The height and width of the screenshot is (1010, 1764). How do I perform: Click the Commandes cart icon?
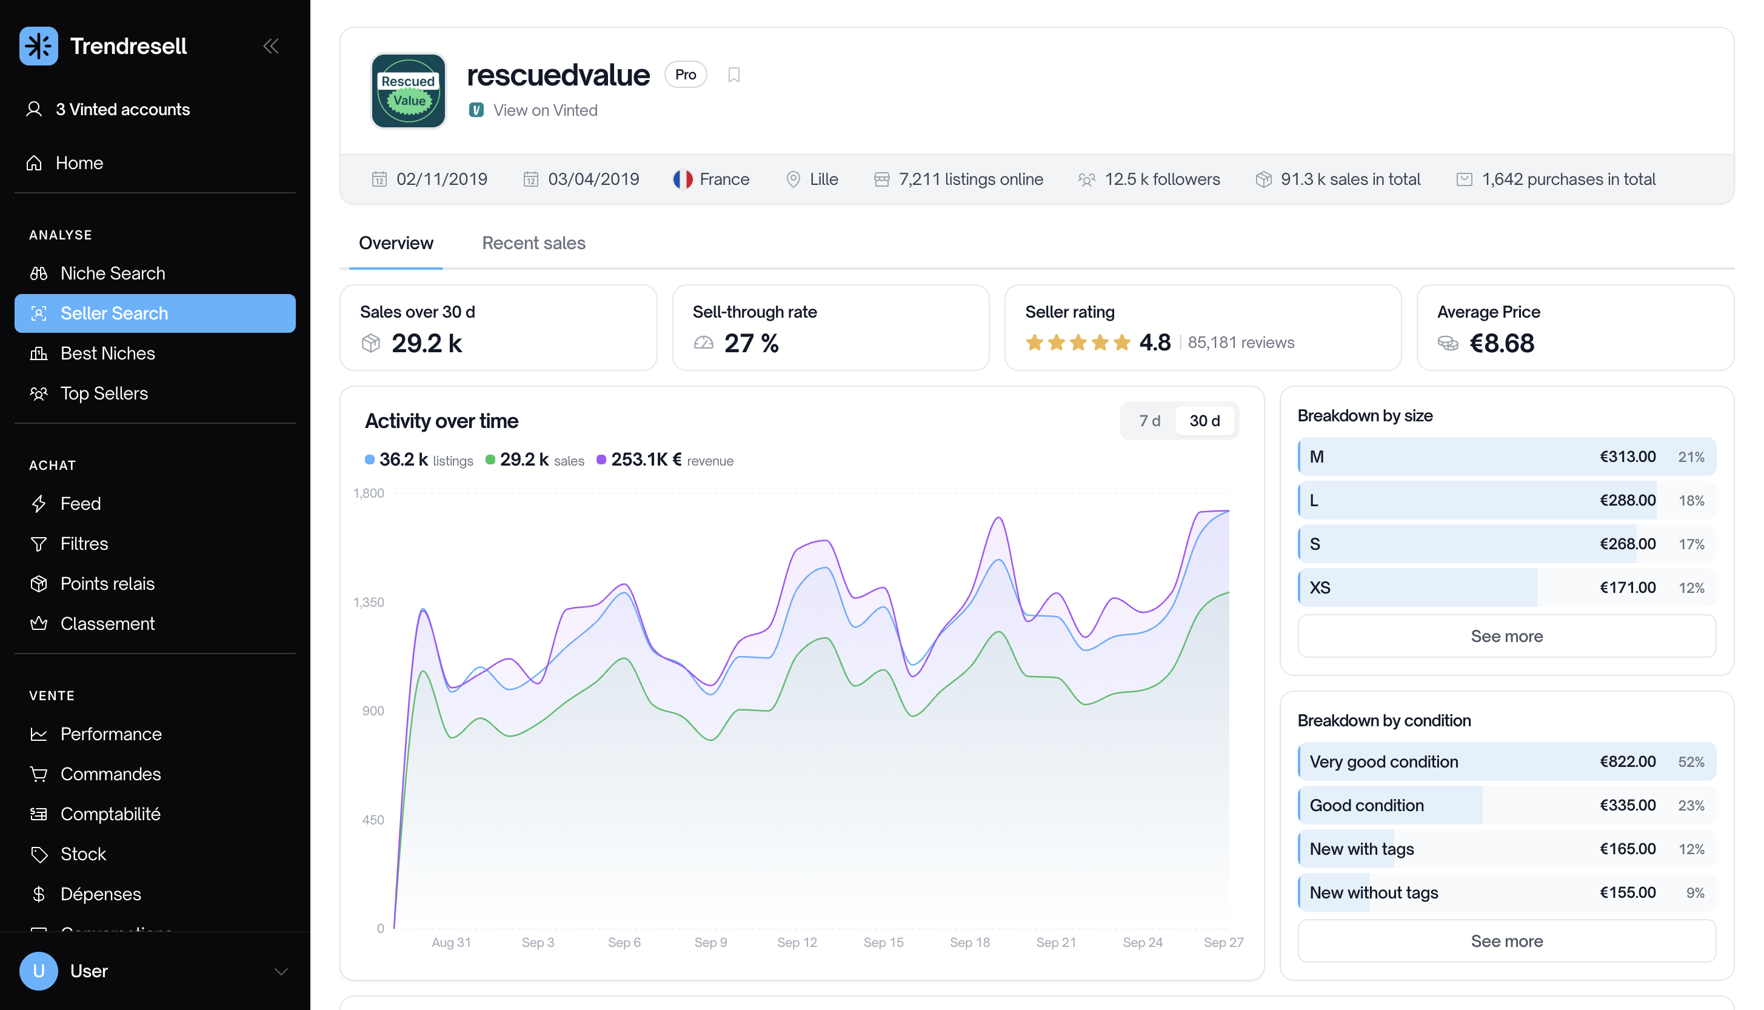click(39, 774)
